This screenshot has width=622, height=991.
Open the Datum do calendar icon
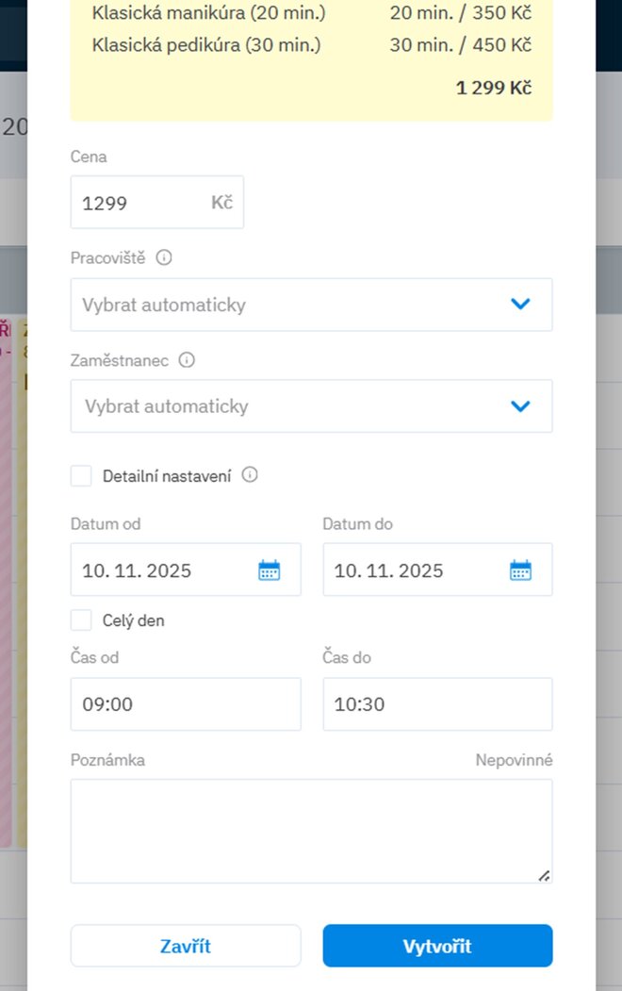521,570
